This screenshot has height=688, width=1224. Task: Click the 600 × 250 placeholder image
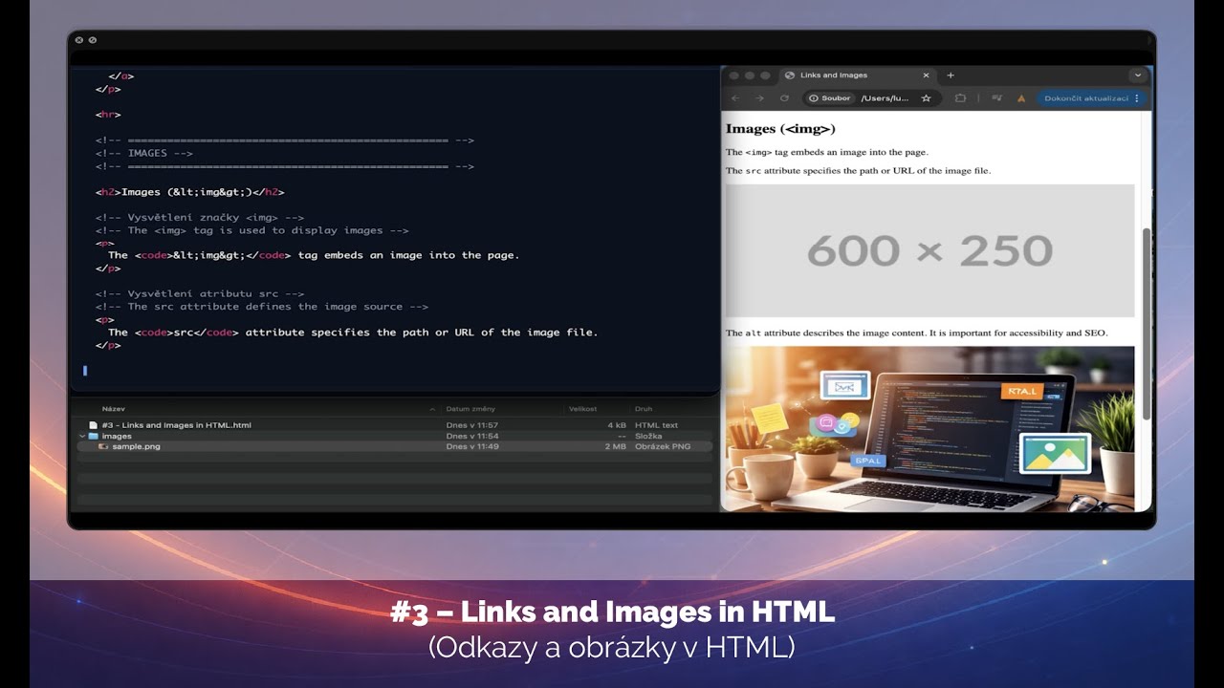click(x=929, y=250)
